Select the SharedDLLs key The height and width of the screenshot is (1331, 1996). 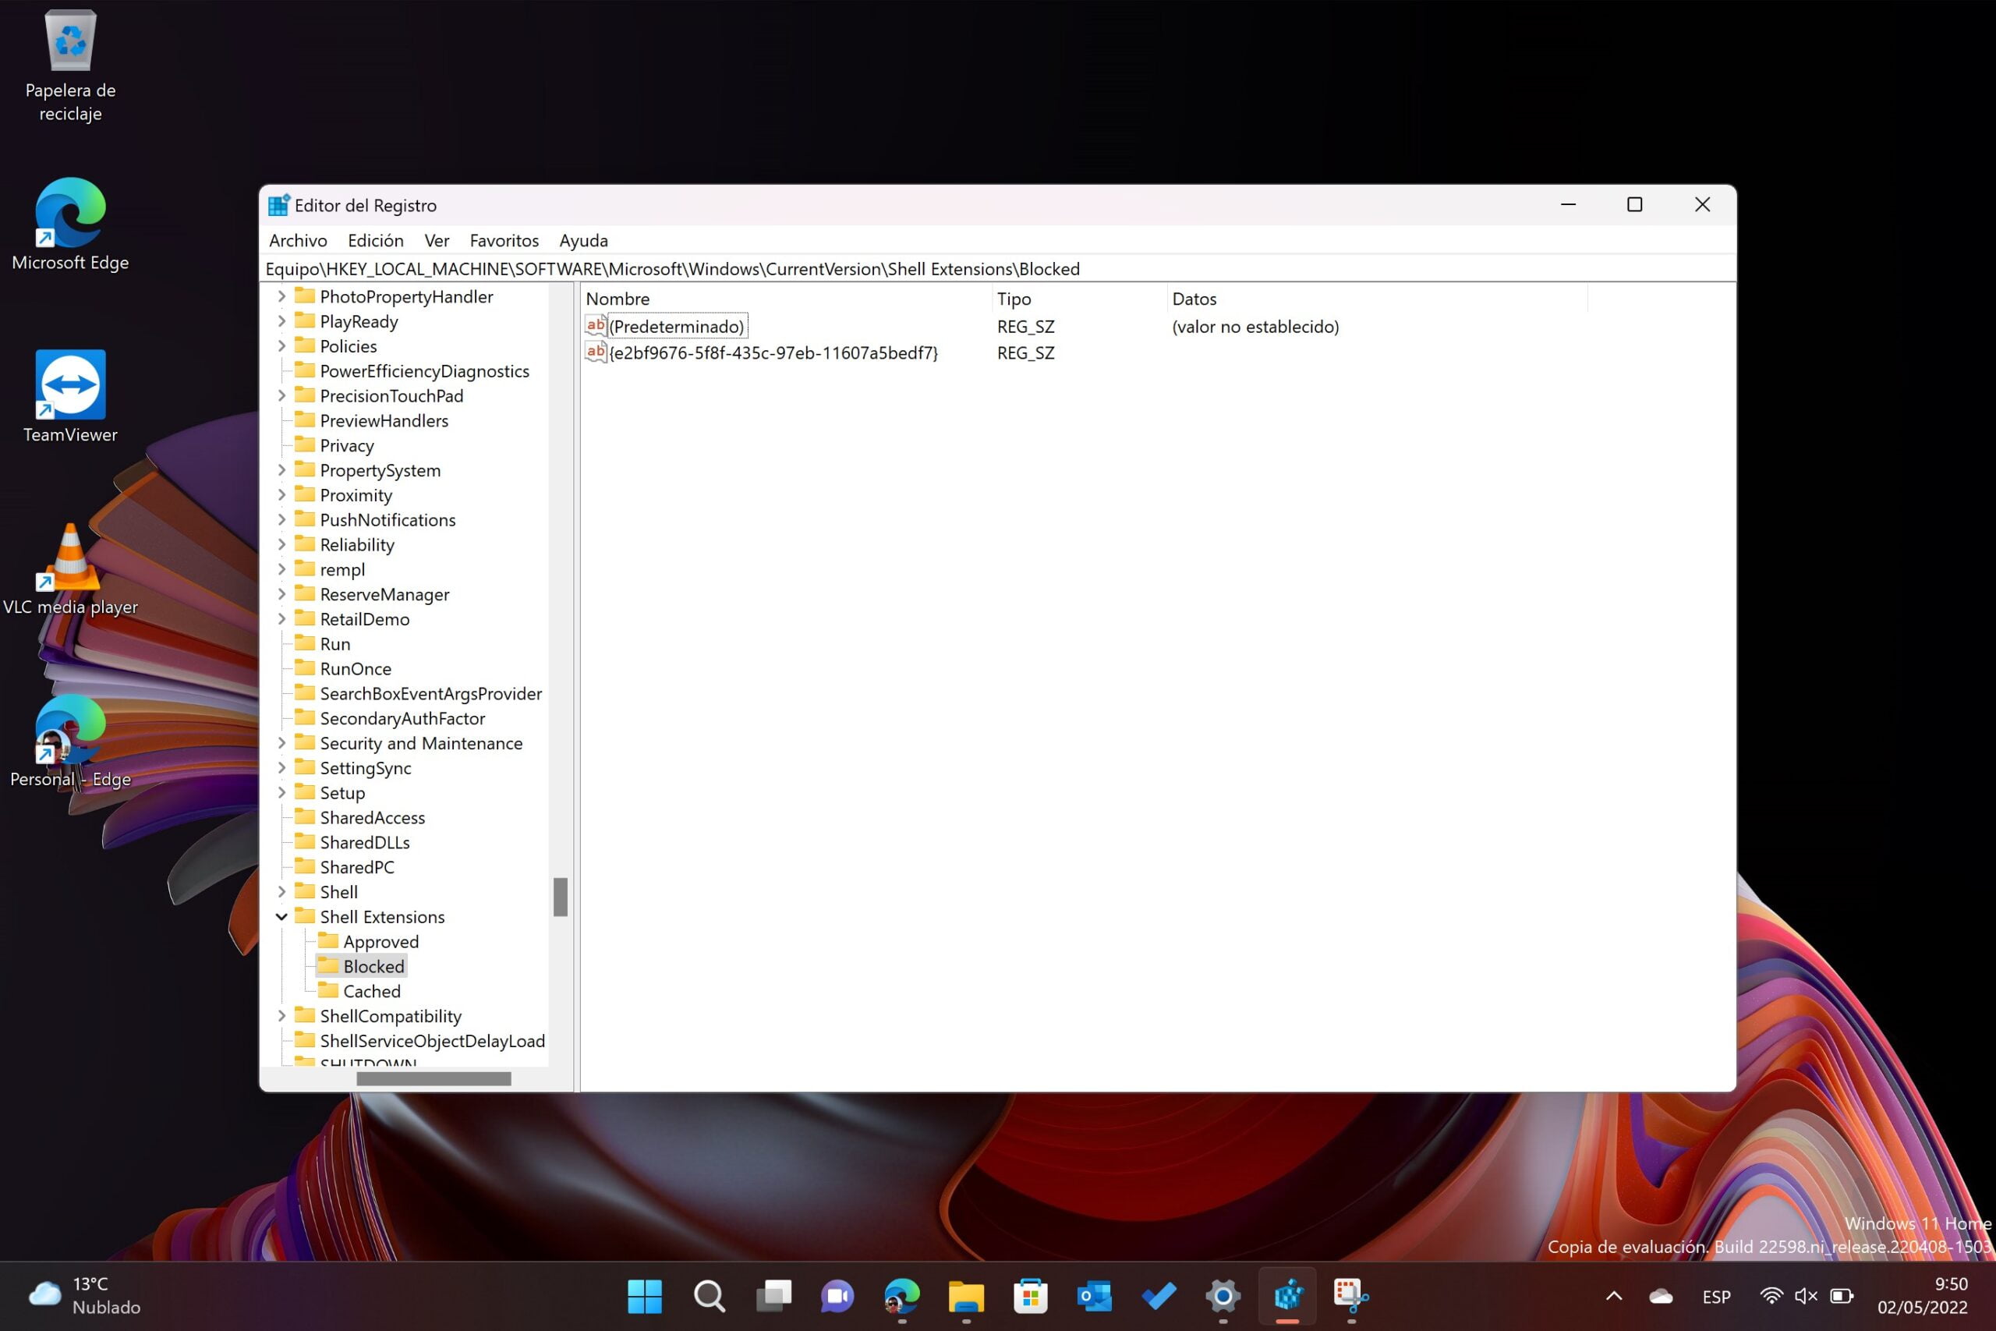click(365, 842)
